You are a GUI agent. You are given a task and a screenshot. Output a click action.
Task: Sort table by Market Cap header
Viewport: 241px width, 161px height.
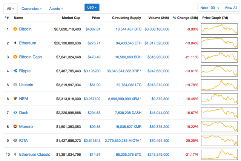pyautogui.click(x=71, y=18)
